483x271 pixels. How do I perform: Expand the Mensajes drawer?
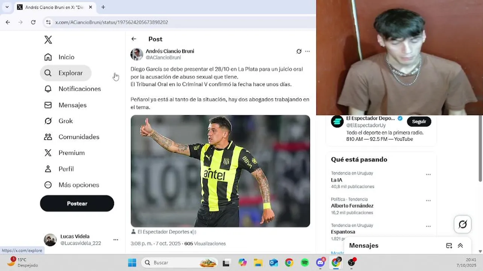pyautogui.click(x=460, y=245)
